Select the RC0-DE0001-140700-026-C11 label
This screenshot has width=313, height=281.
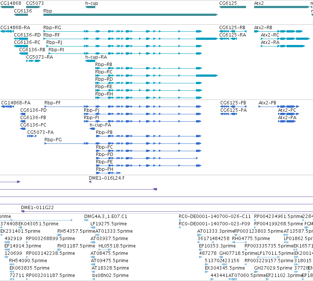214,216
